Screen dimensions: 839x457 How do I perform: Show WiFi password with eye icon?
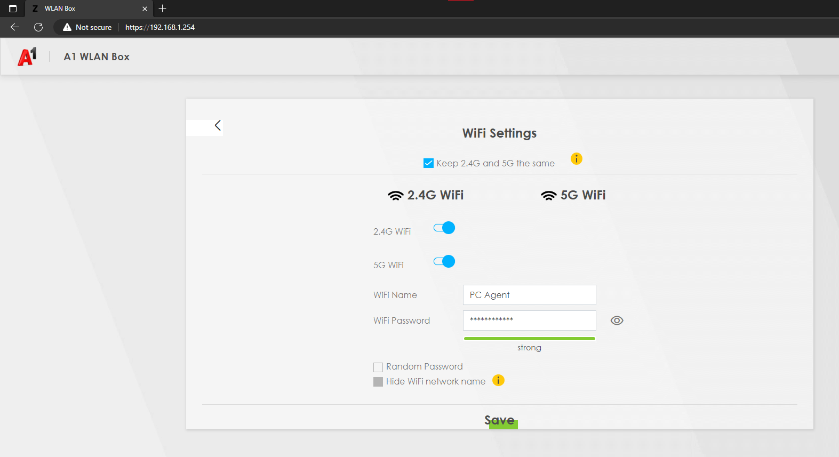tap(617, 320)
